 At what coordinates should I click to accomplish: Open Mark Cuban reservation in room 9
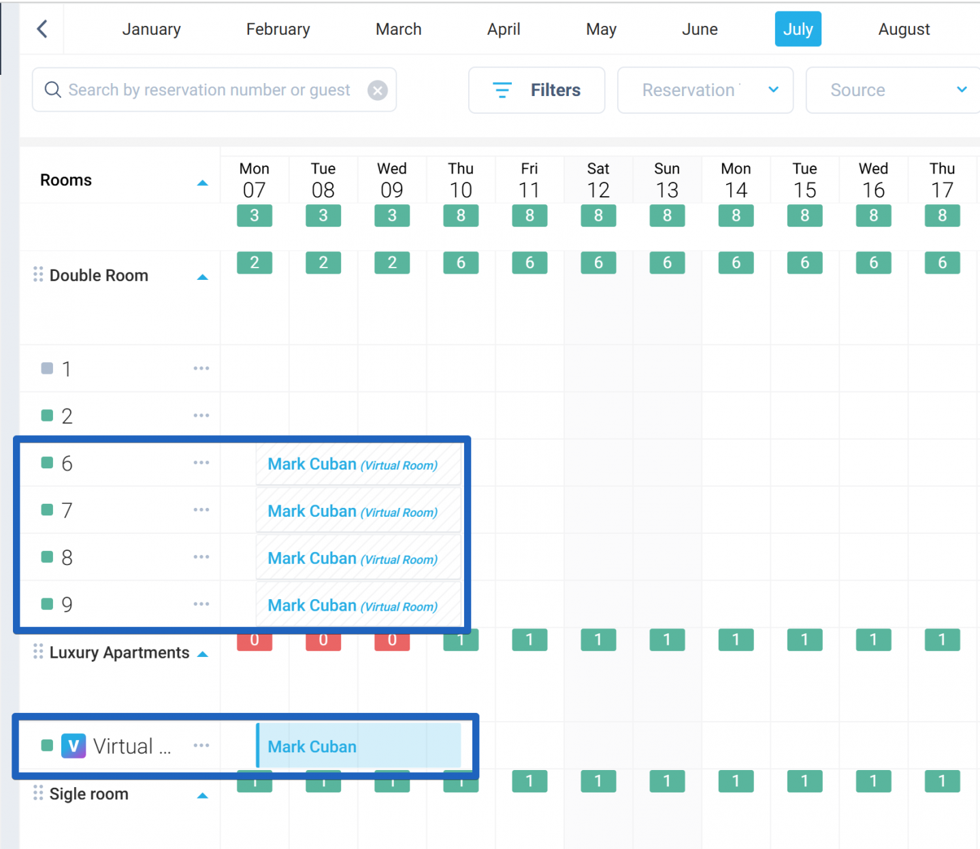(359, 605)
